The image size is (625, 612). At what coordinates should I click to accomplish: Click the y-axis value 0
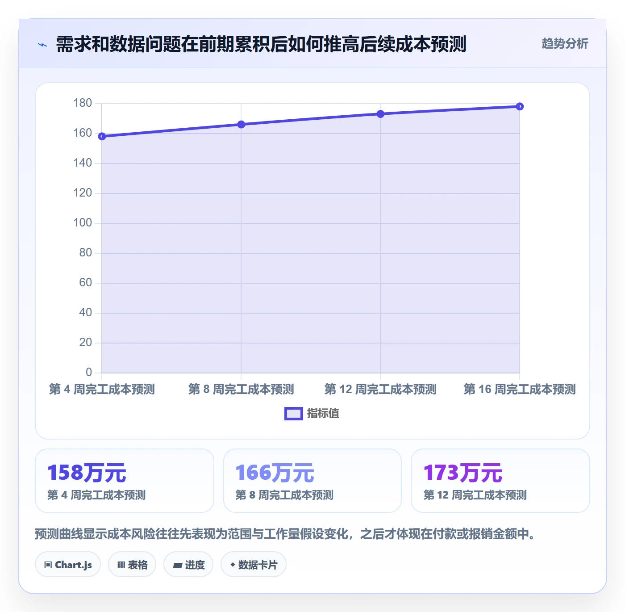pos(89,373)
